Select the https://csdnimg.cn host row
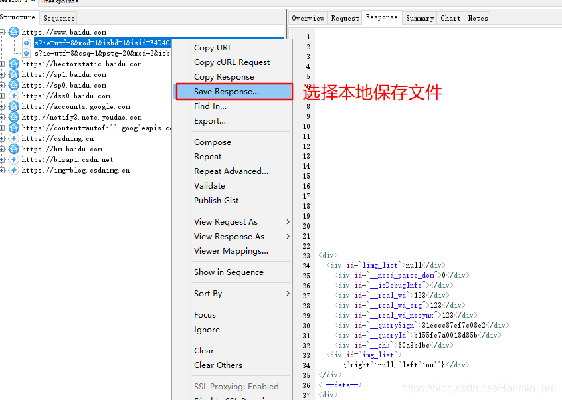562x400 pixels. [x=58, y=138]
